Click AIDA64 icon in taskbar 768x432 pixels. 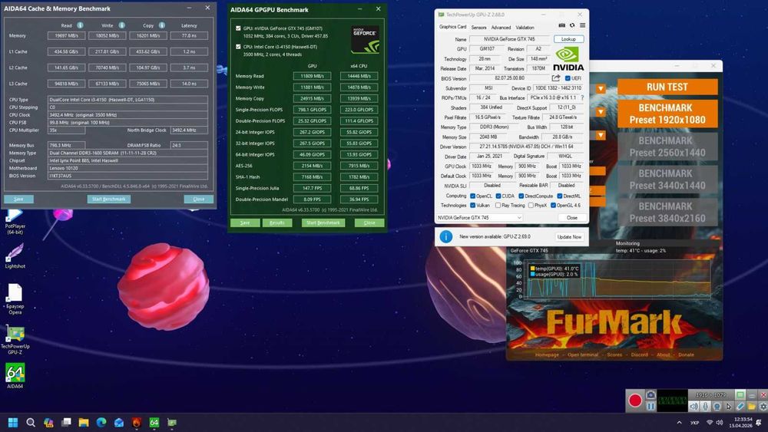tap(154, 422)
